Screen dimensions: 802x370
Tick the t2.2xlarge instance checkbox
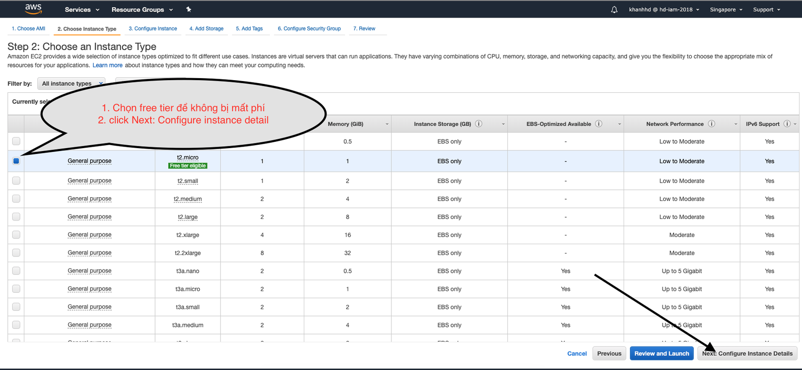(x=16, y=252)
